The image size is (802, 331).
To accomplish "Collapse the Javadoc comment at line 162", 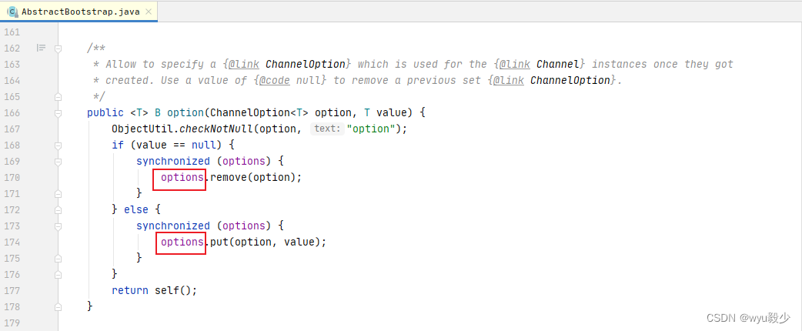I will click(58, 48).
